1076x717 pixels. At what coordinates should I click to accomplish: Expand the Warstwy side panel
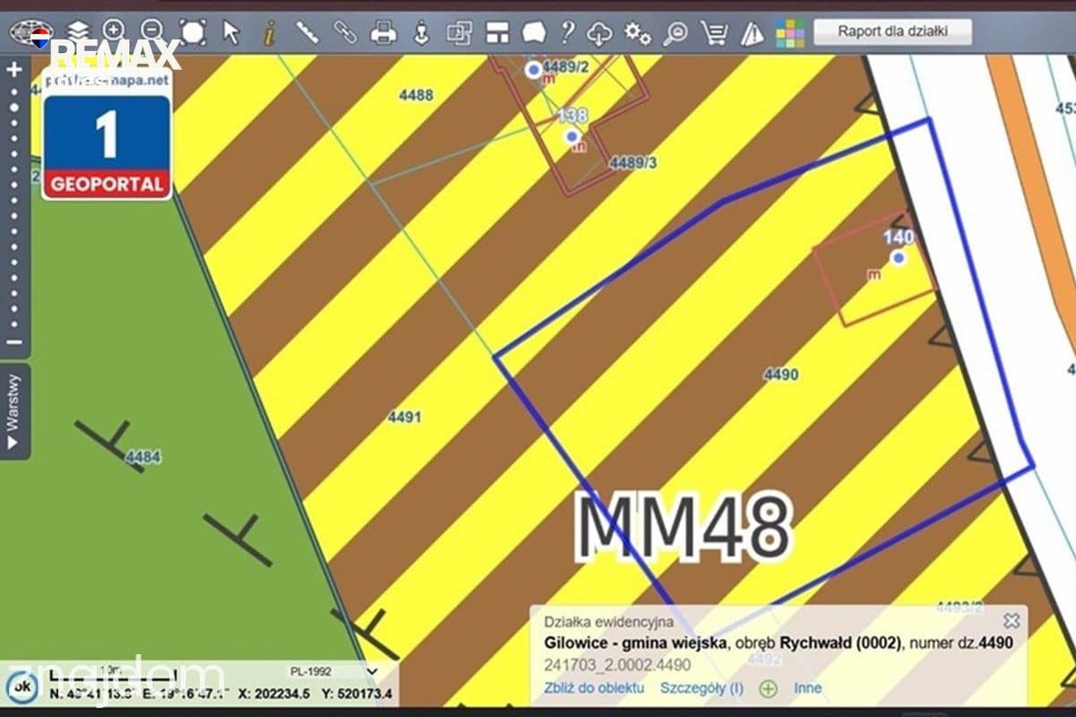pos(13,411)
